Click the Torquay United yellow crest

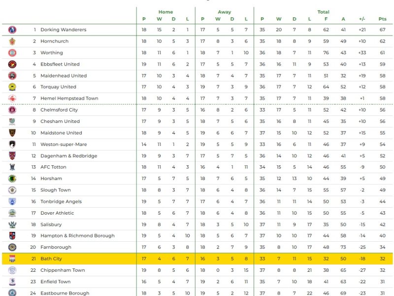(x=12, y=87)
